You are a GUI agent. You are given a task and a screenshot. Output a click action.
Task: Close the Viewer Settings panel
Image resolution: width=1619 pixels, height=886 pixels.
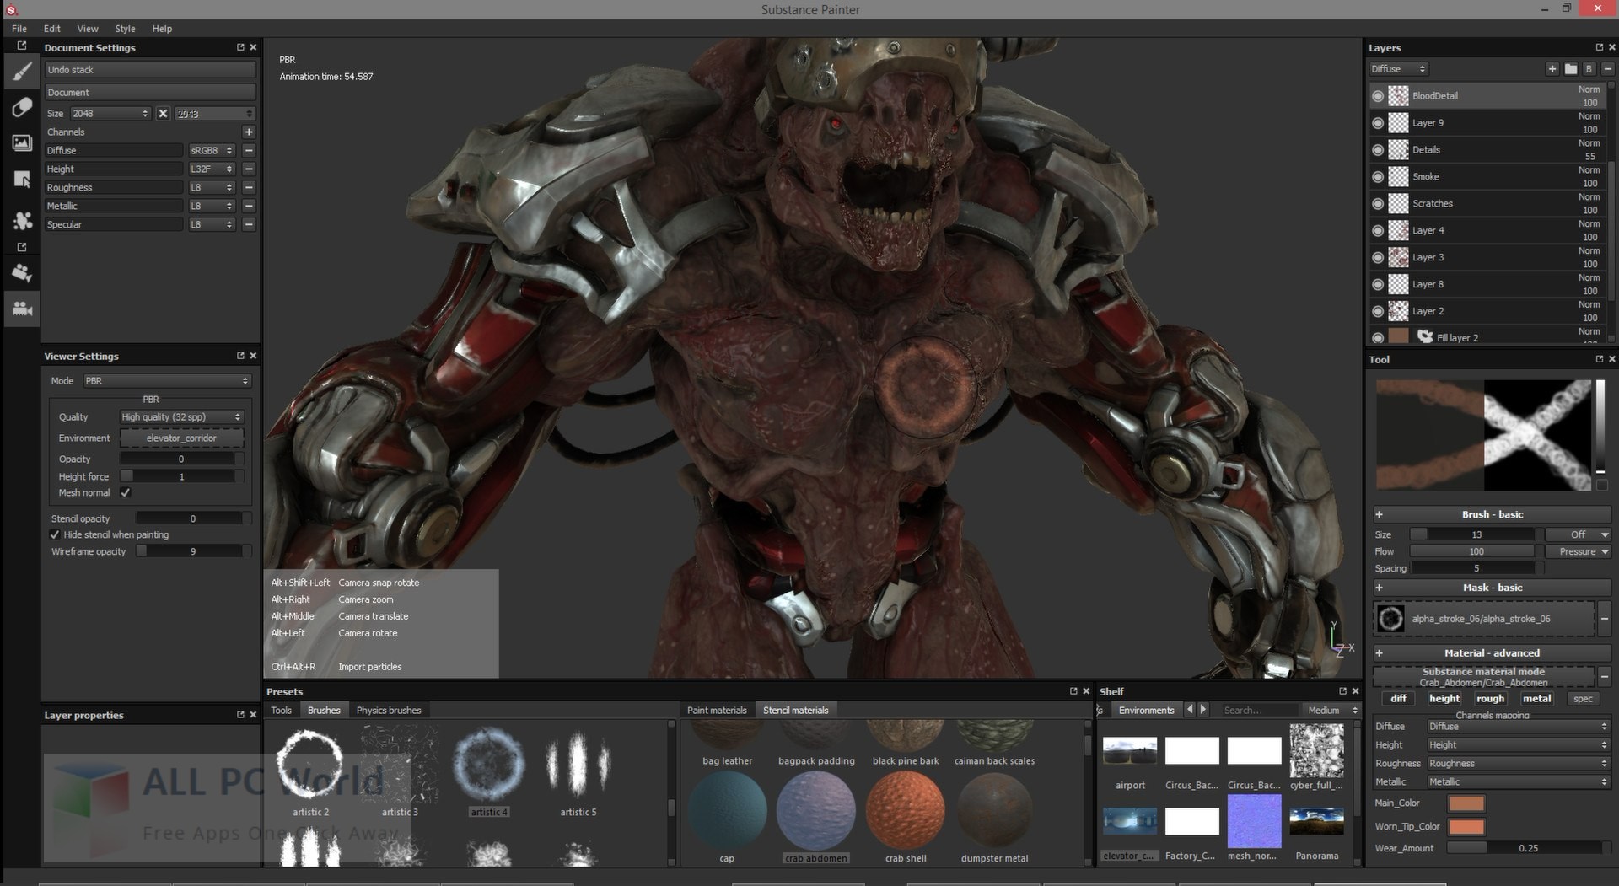tap(253, 357)
